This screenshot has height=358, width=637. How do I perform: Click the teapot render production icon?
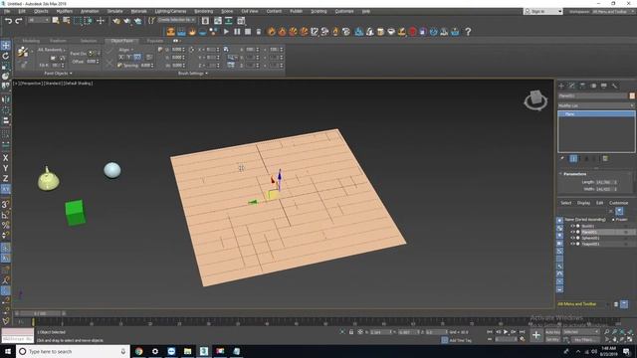click(137, 21)
